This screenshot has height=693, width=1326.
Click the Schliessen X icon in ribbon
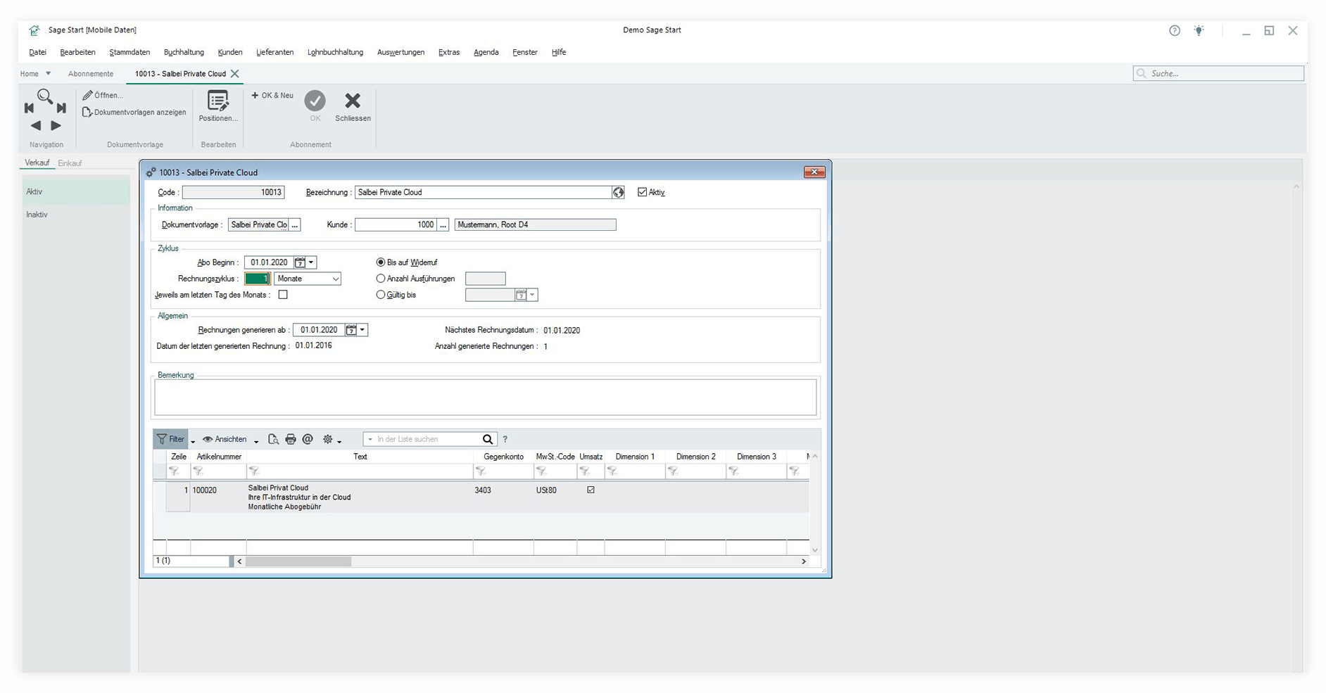coord(353,101)
